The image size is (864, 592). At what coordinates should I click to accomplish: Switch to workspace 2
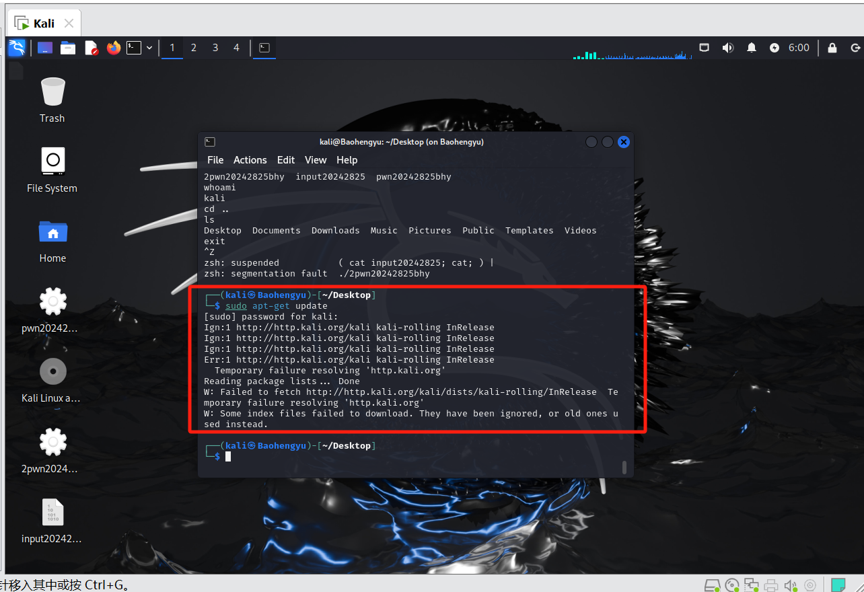[194, 48]
